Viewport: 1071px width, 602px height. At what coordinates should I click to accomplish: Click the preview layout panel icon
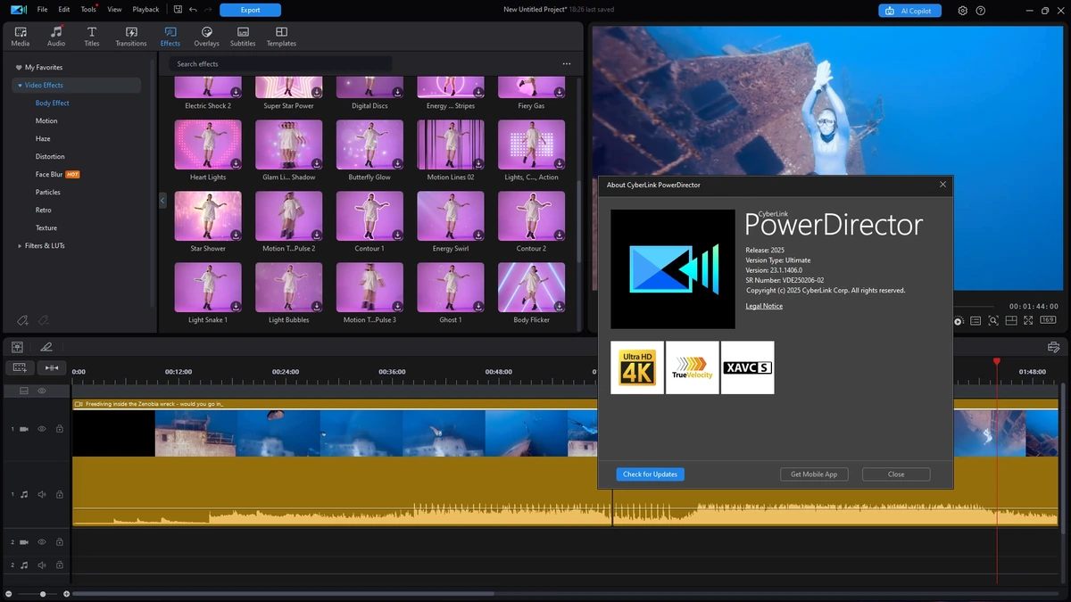click(1011, 320)
